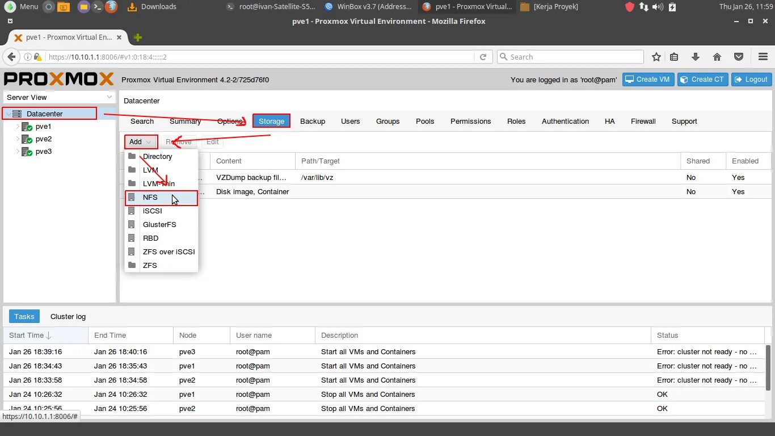Close the pve1 Proxmox browser tab
Screen dimensions: 775x436
[x=119, y=37]
